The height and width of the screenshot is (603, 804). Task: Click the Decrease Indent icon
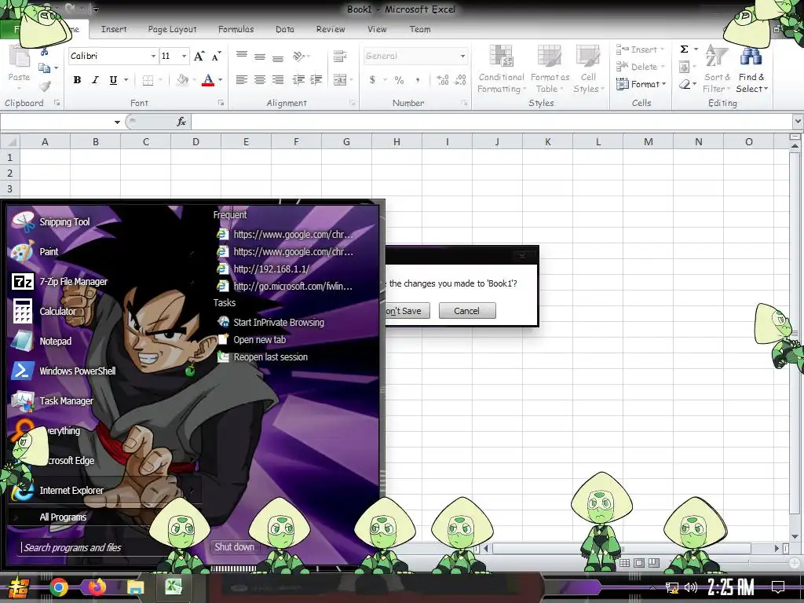click(298, 79)
